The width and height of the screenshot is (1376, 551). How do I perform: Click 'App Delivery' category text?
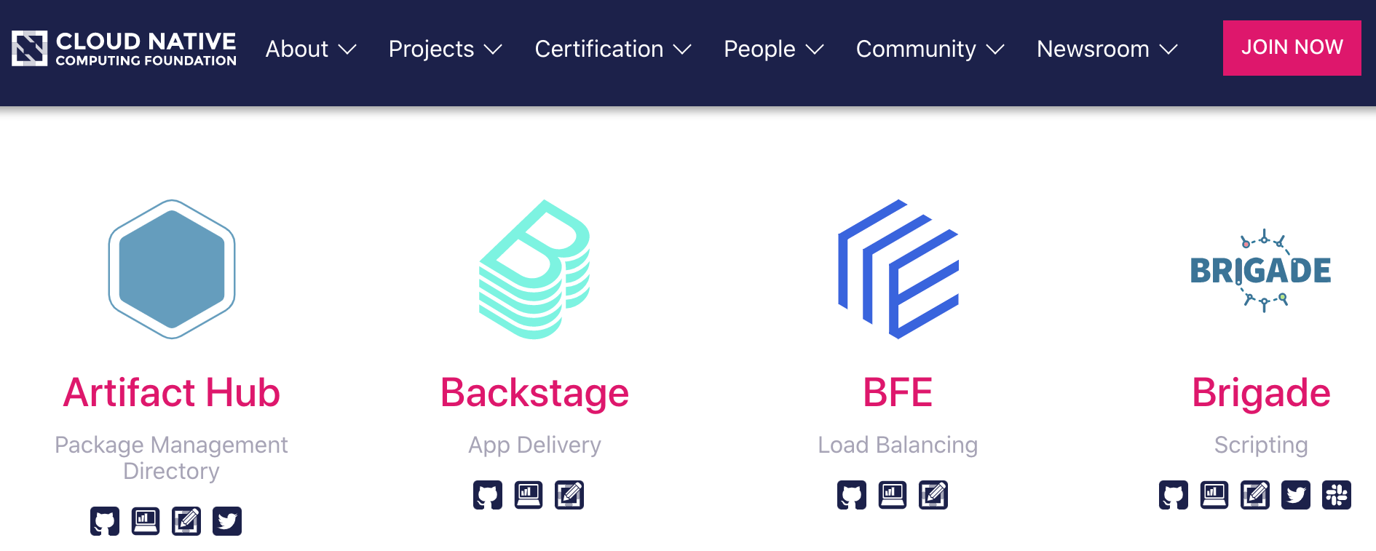534,445
